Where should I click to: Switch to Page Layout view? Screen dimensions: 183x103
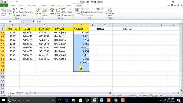tap(153, 96)
